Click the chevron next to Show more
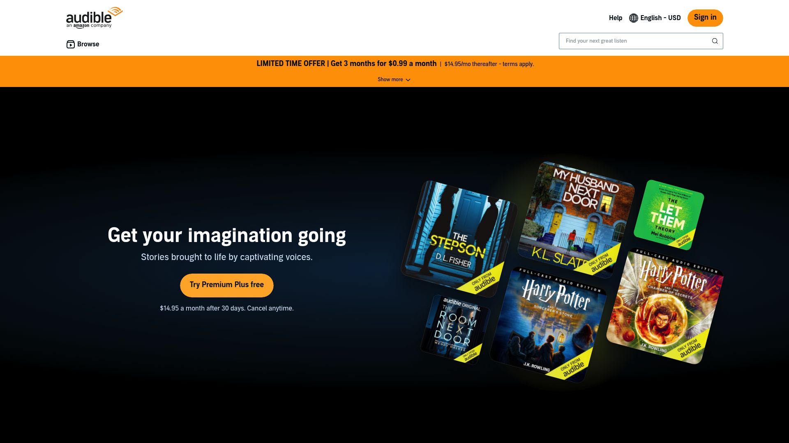The height and width of the screenshot is (443, 789). [x=408, y=80]
